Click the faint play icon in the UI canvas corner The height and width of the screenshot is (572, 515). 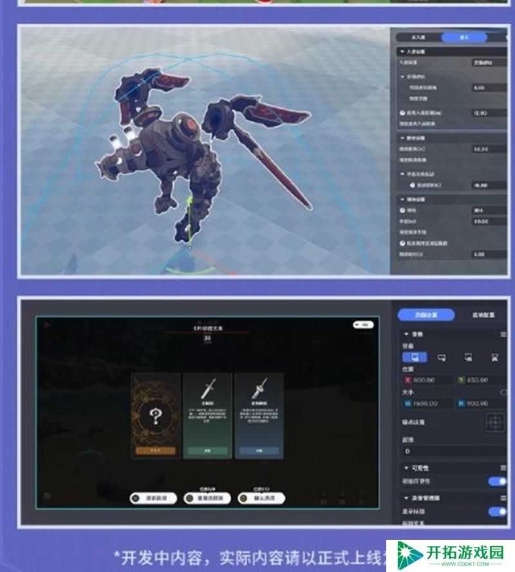pyautogui.click(x=46, y=324)
